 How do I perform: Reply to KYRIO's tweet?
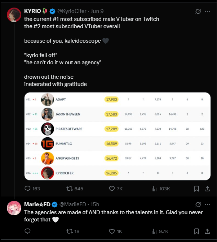28,189
